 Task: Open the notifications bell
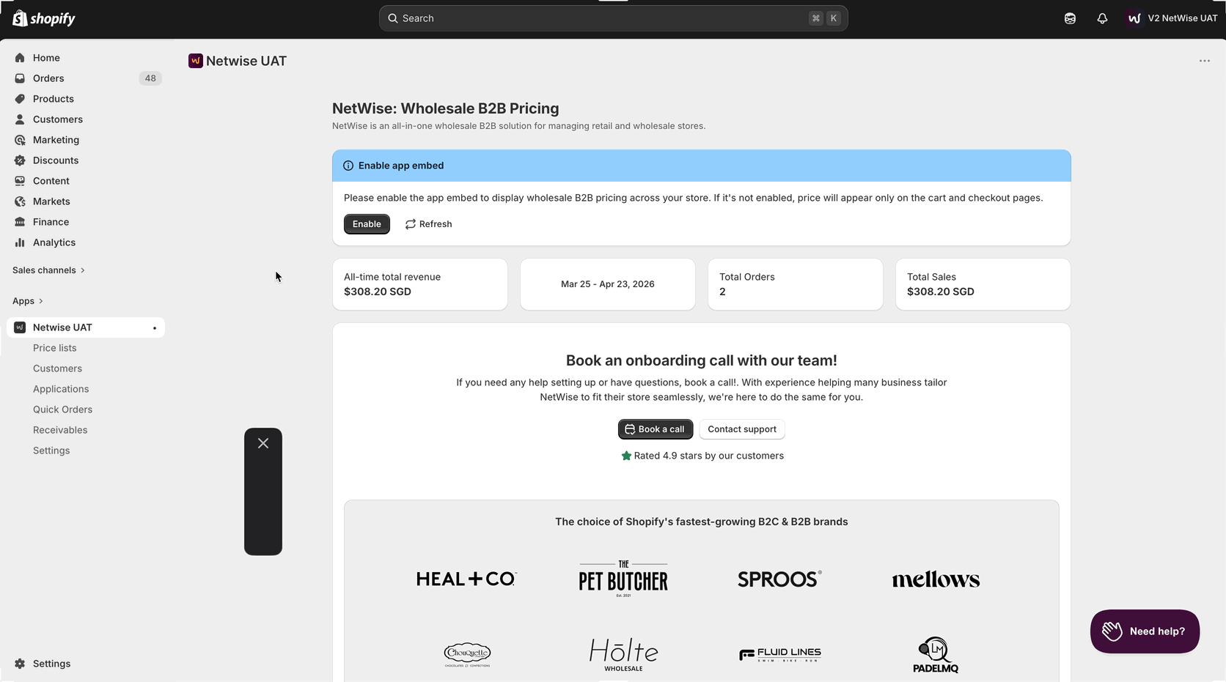1102,18
